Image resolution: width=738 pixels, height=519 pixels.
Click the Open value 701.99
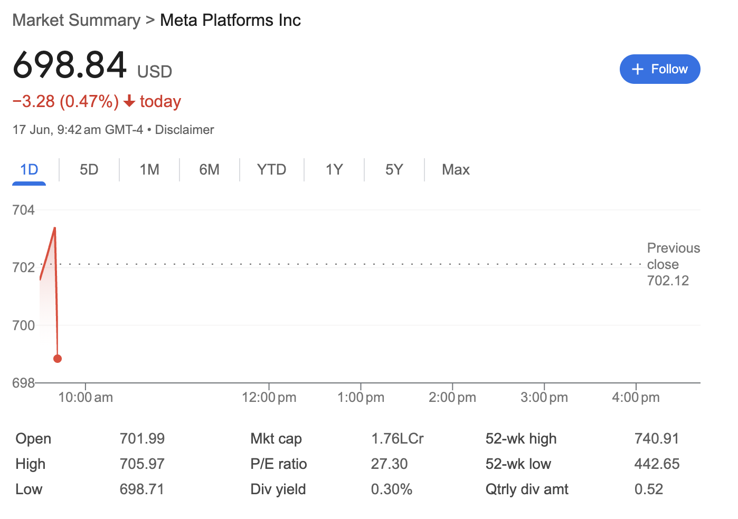[142, 438]
